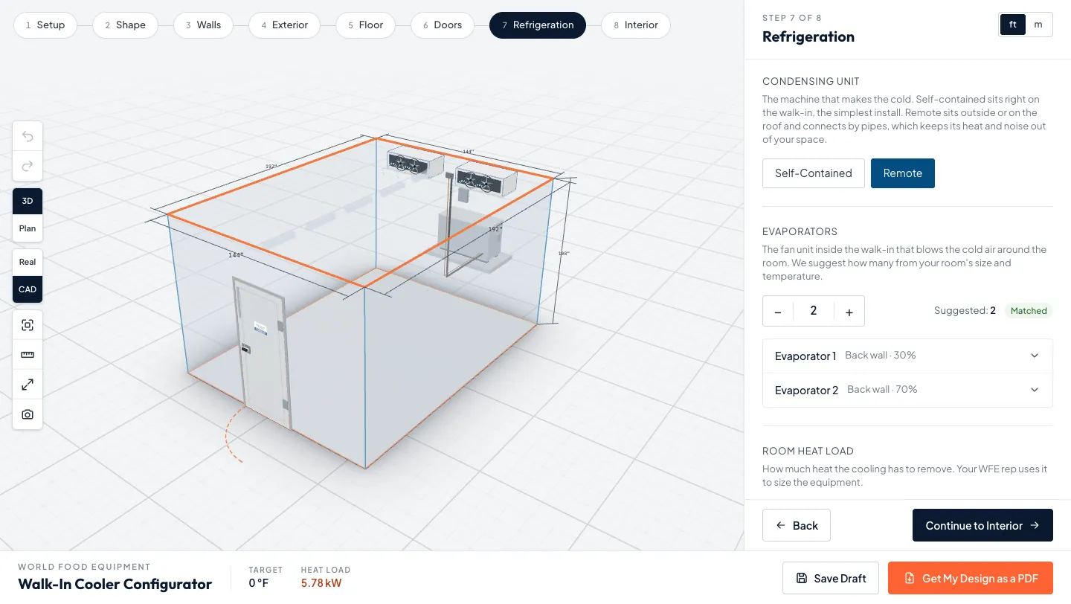Click the 5.78 kW heat load value
Viewport: 1071px width, 604px height.
[322, 583]
